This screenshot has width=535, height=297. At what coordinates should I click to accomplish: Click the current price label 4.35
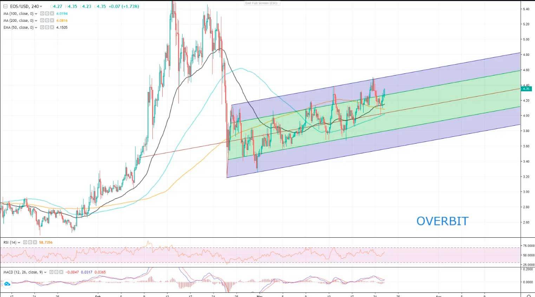526,89
